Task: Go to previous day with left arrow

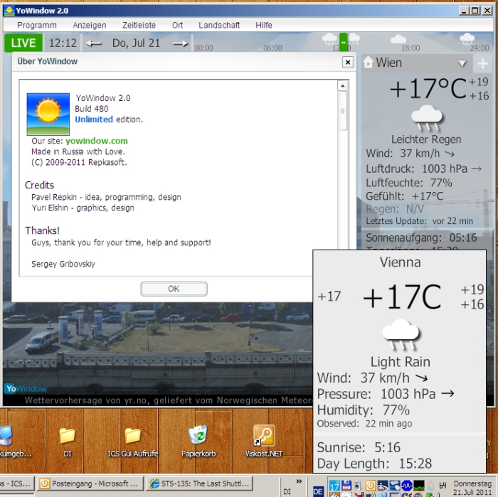Action: [x=94, y=43]
